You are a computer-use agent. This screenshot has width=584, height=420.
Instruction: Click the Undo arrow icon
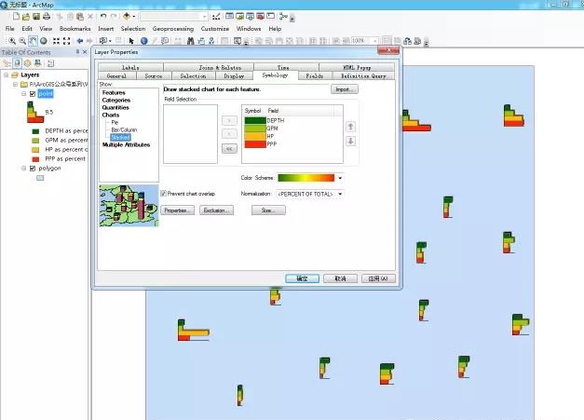point(103,17)
